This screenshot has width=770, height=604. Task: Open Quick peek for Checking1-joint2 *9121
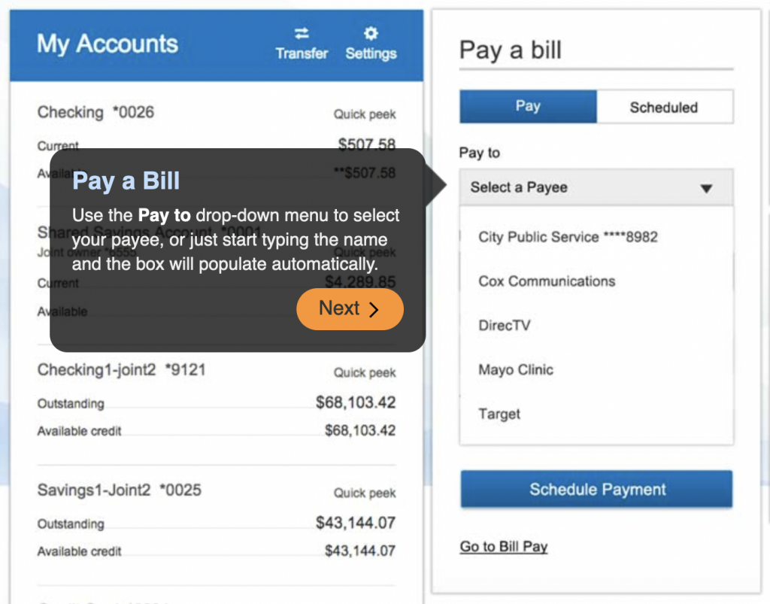[x=365, y=373]
